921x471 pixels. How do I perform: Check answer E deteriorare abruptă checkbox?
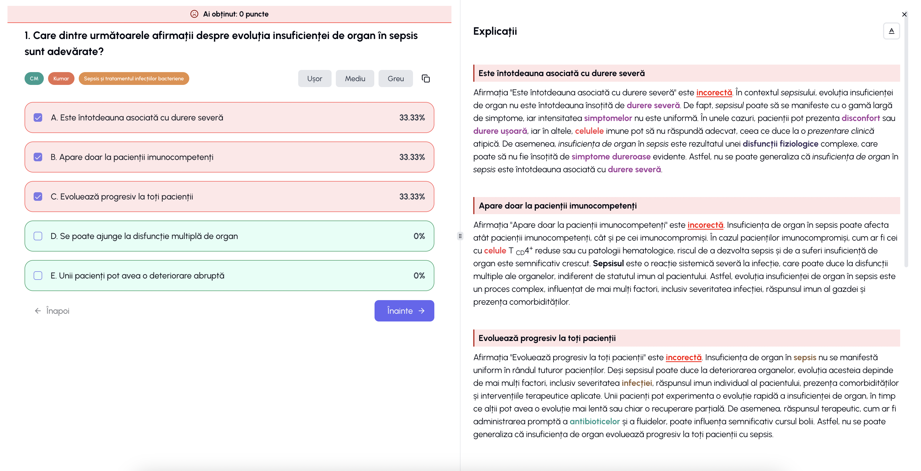point(38,276)
